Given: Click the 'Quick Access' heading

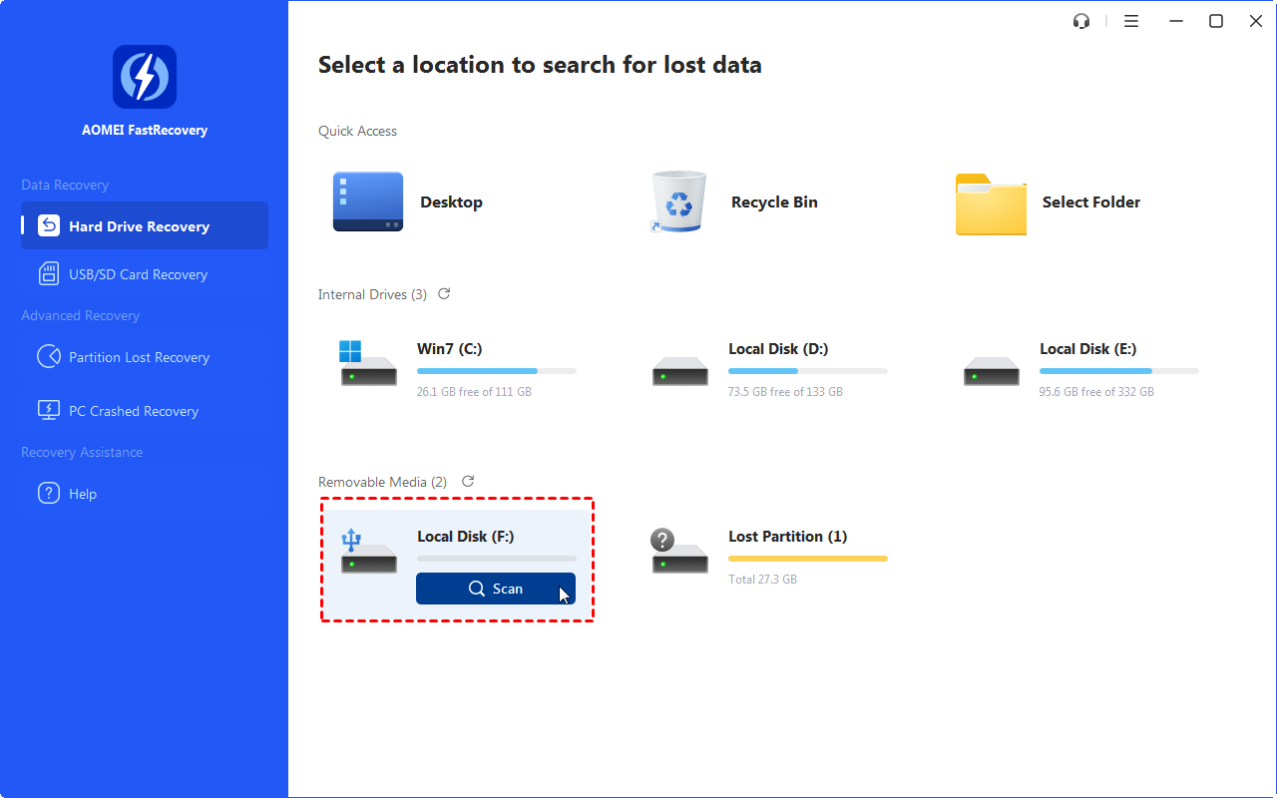Looking at the screenshot, I should (357, 131).
